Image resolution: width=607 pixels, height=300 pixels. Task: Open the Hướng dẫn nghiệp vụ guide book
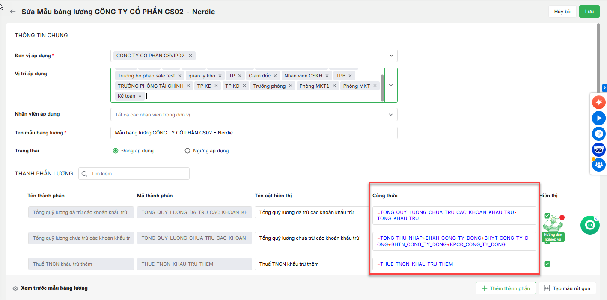pos(552,230)
